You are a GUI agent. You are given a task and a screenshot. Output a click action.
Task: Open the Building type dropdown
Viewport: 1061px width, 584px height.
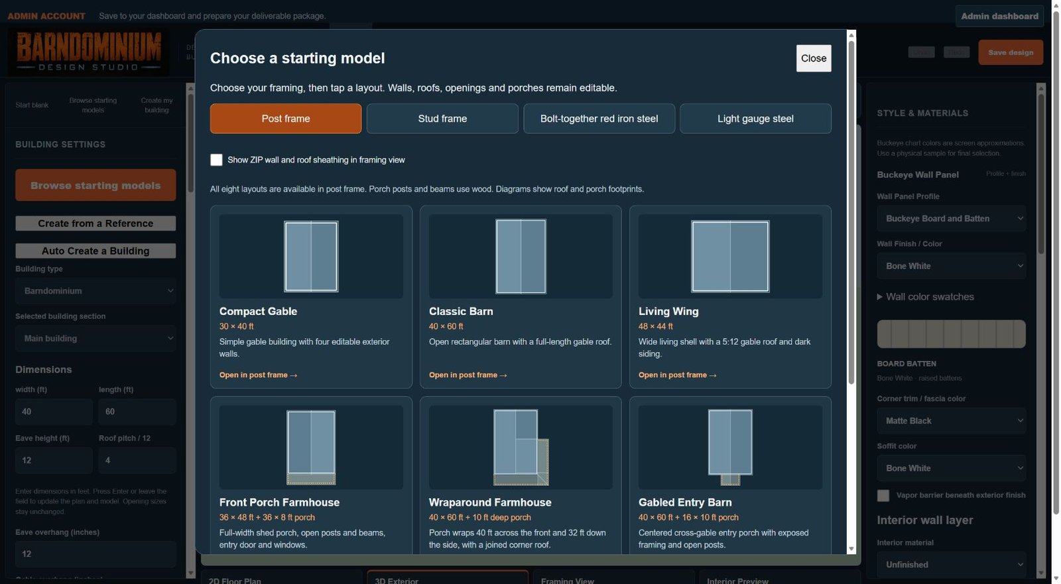click(95, 291)
